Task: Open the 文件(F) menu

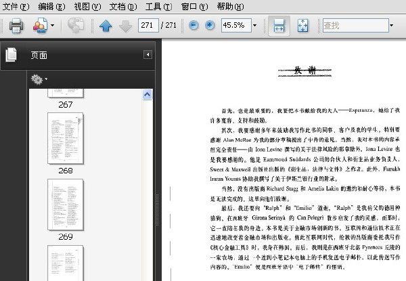Action: click(x=16, y=7)
